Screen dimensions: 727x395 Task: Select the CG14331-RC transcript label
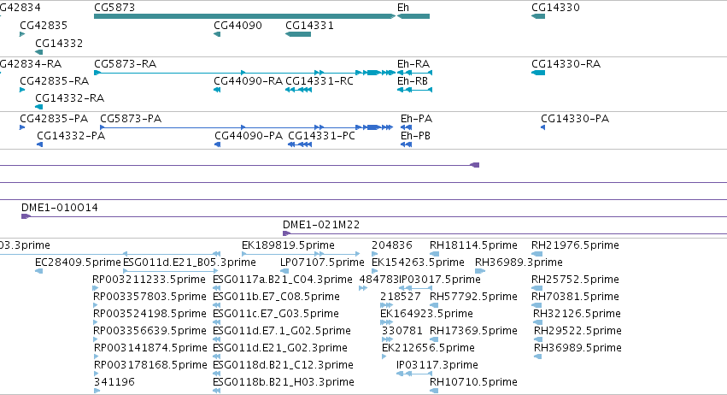tap(320, 81)
